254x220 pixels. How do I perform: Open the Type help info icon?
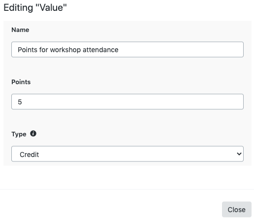point(33,133)
